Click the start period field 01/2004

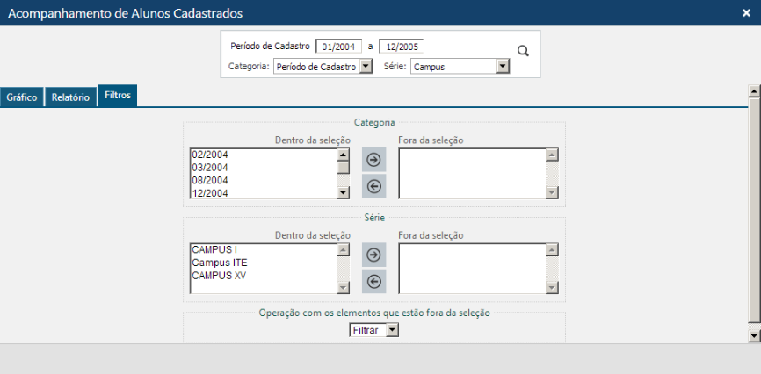(x=338, y=47)
